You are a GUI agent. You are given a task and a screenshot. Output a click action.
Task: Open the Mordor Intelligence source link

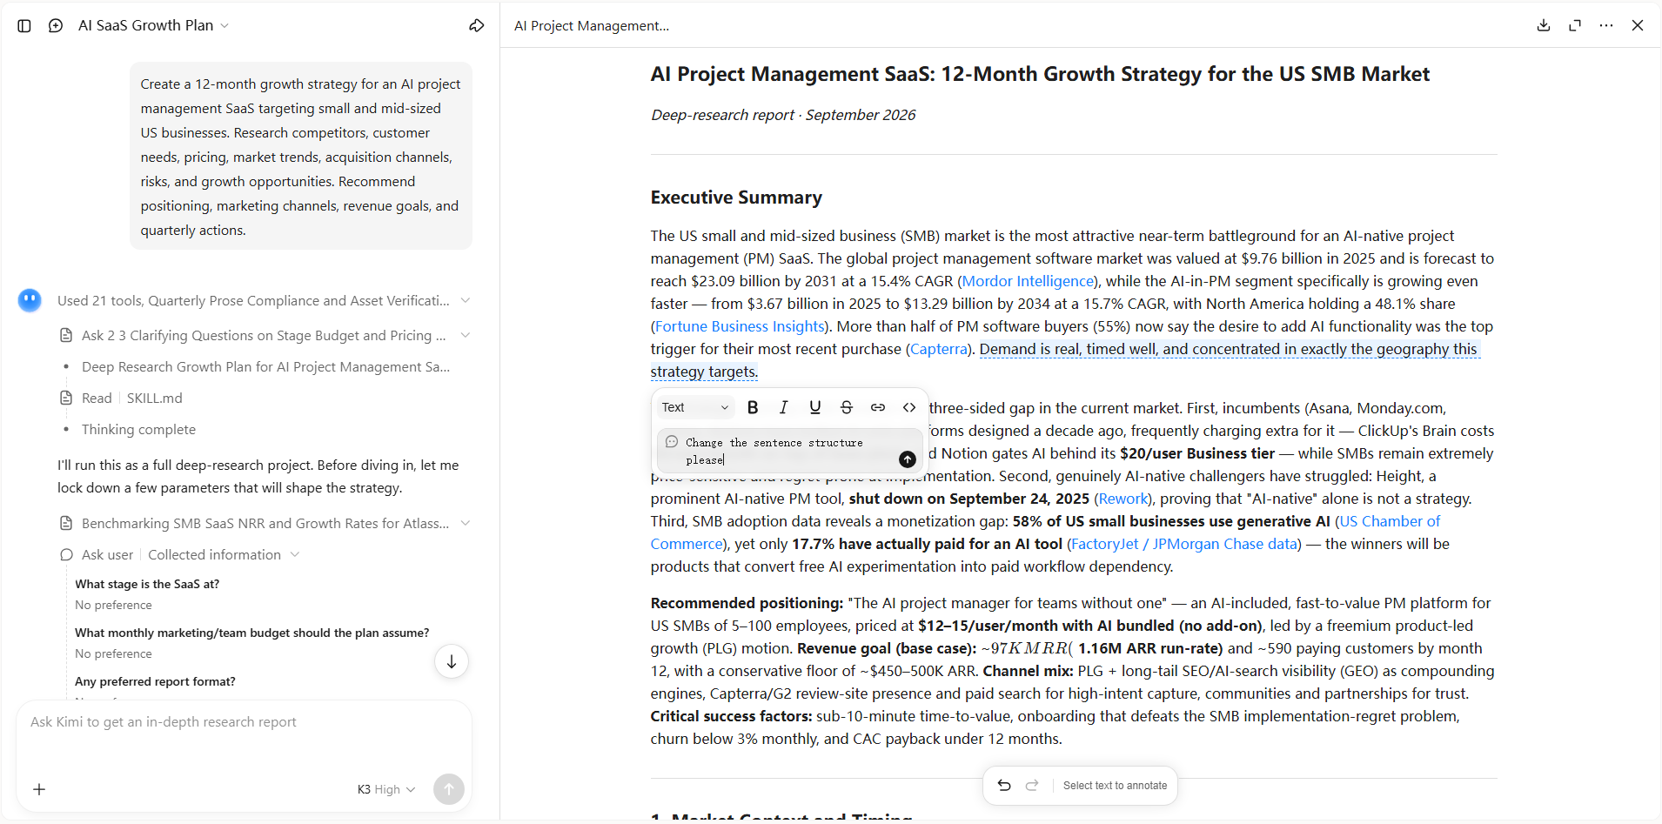tap(1028, 281)
